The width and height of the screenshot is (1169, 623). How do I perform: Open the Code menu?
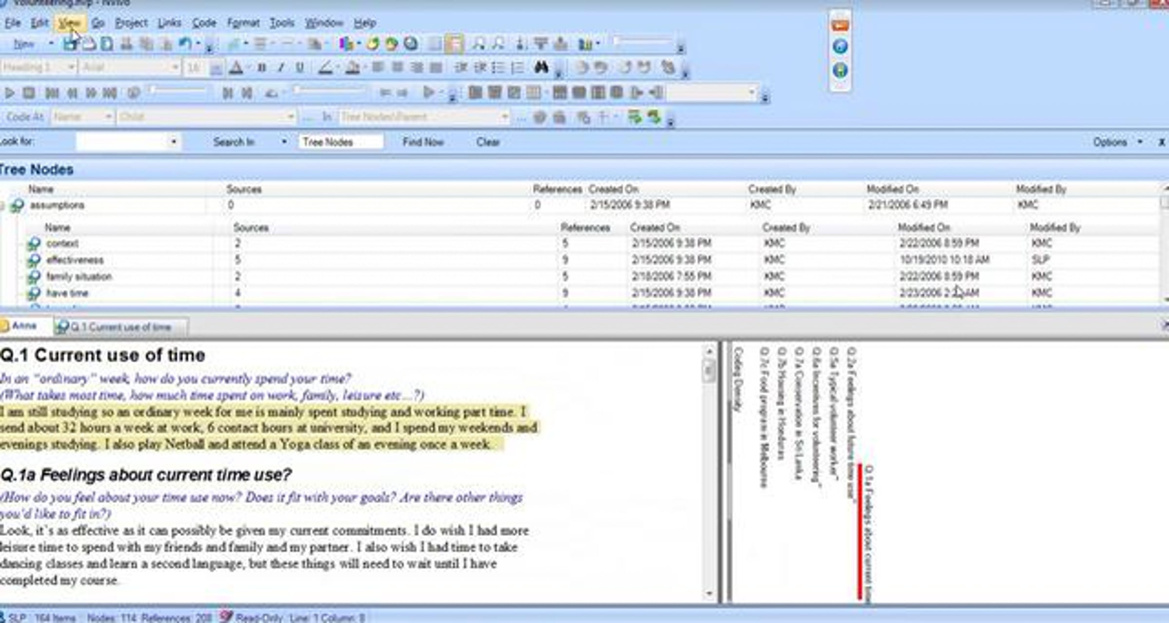(204, 23)
